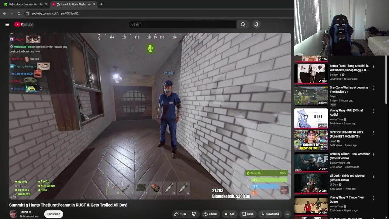Open the Gray Zone Warfare video thumbnail

pyautogui.click(x=311, y=95)
